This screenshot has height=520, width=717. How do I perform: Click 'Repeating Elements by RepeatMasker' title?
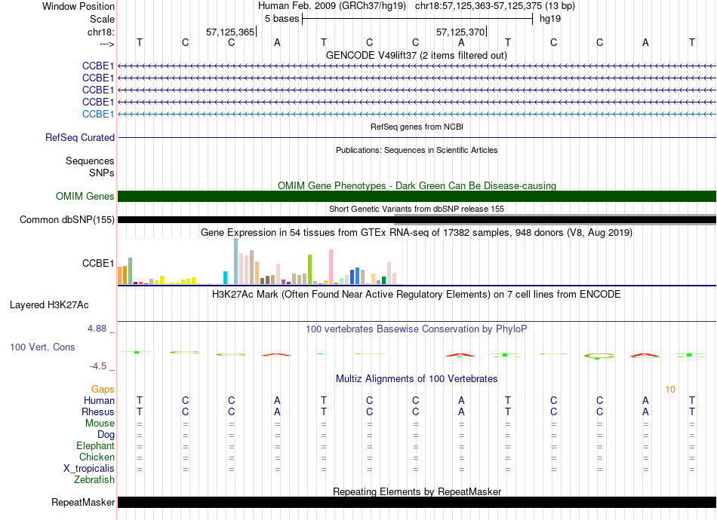417,491
